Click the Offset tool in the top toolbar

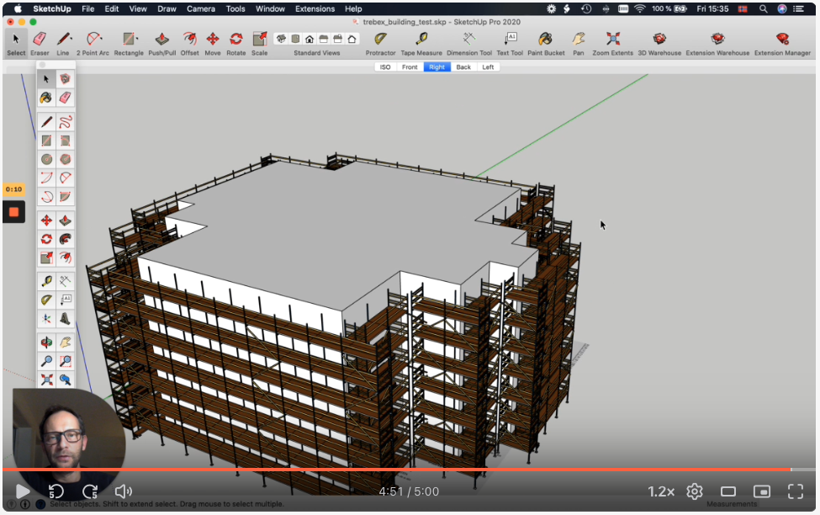(189, 44)
